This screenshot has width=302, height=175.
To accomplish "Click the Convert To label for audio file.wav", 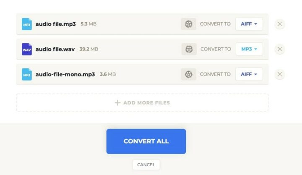I will (216, 49).
